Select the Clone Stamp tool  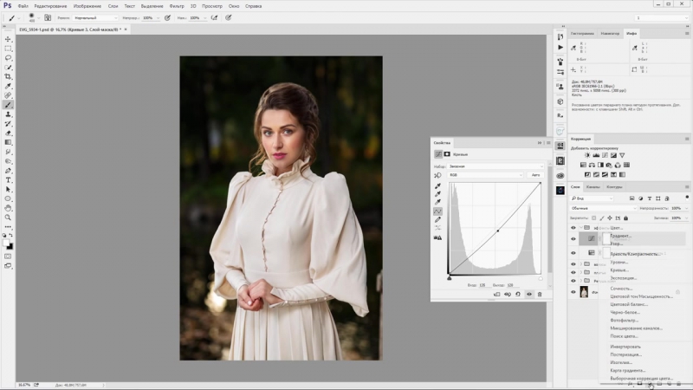click(x=8, y=114)
